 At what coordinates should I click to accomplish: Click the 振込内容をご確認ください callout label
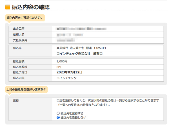[25, 18]
